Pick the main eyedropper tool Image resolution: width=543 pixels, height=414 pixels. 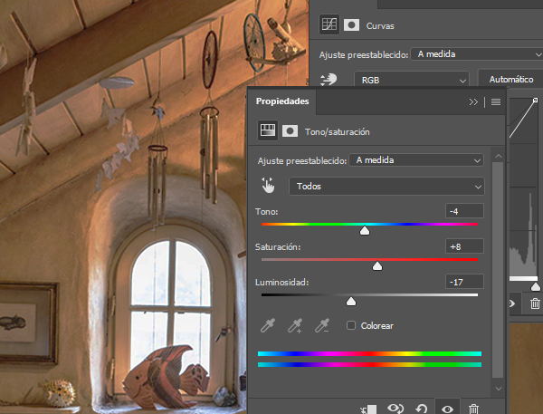coord(268,325)
